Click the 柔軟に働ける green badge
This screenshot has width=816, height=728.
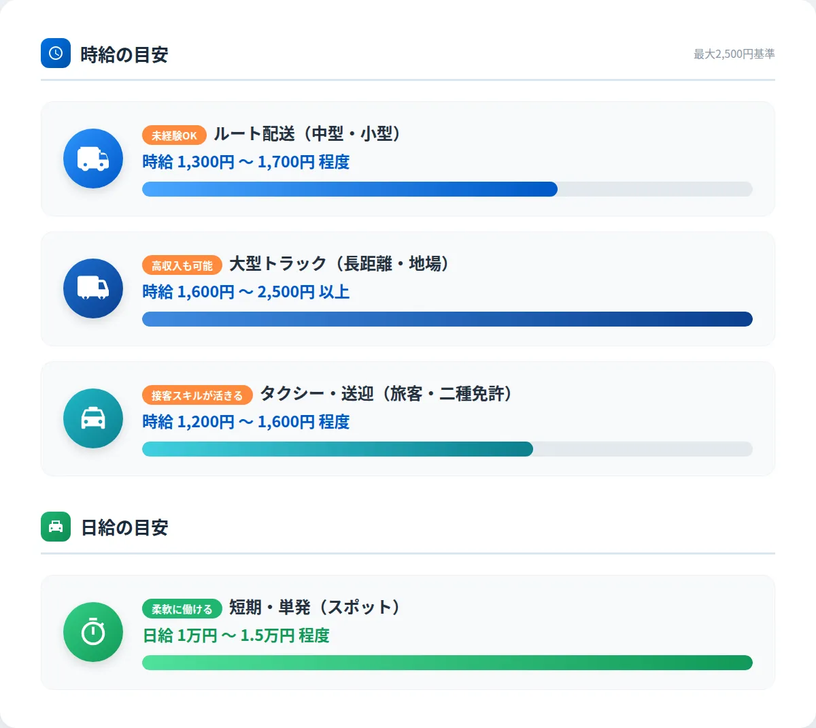(x=182, y=609)
